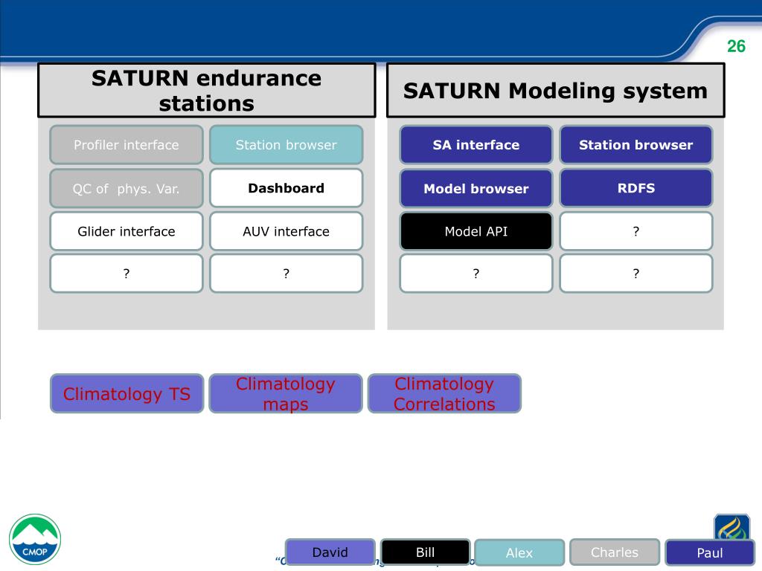Click the SATURN Modeling system heading
This screenshot has height=571, width=762.
555,90
